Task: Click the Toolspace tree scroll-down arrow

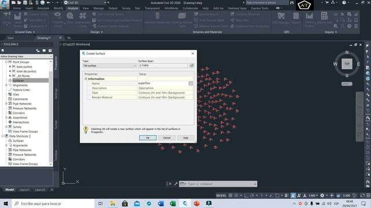Action: coord(50,164)
